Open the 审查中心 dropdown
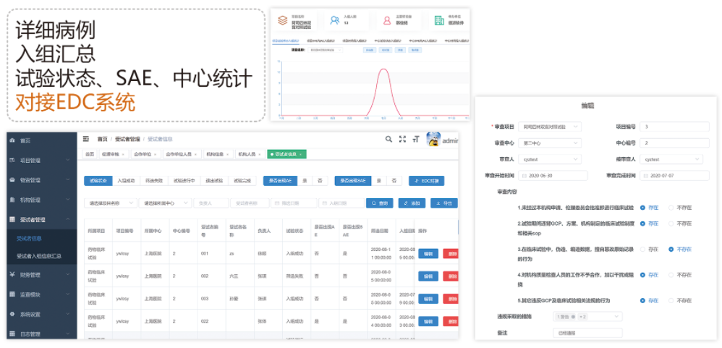Screen dimensions: 722x348 (550, 143)
